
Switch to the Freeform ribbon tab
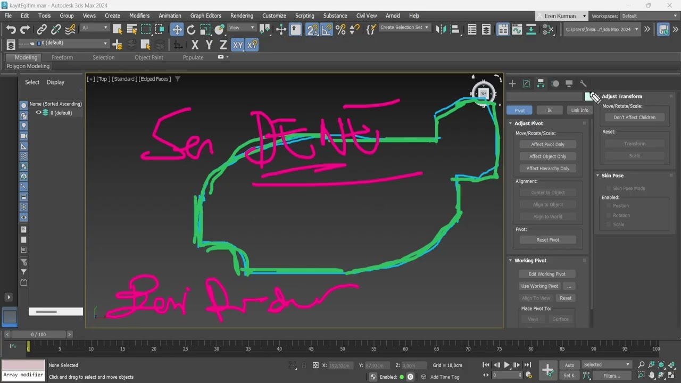pyautogui.click(x=62, y=57)
